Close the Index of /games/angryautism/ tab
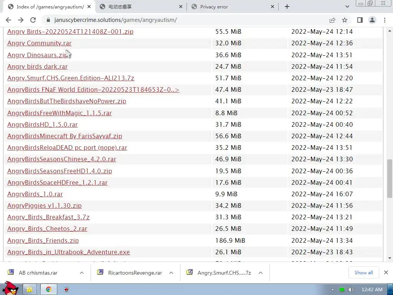 click(89, 7)
